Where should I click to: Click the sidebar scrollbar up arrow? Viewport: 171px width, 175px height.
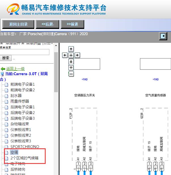(56, 46)
